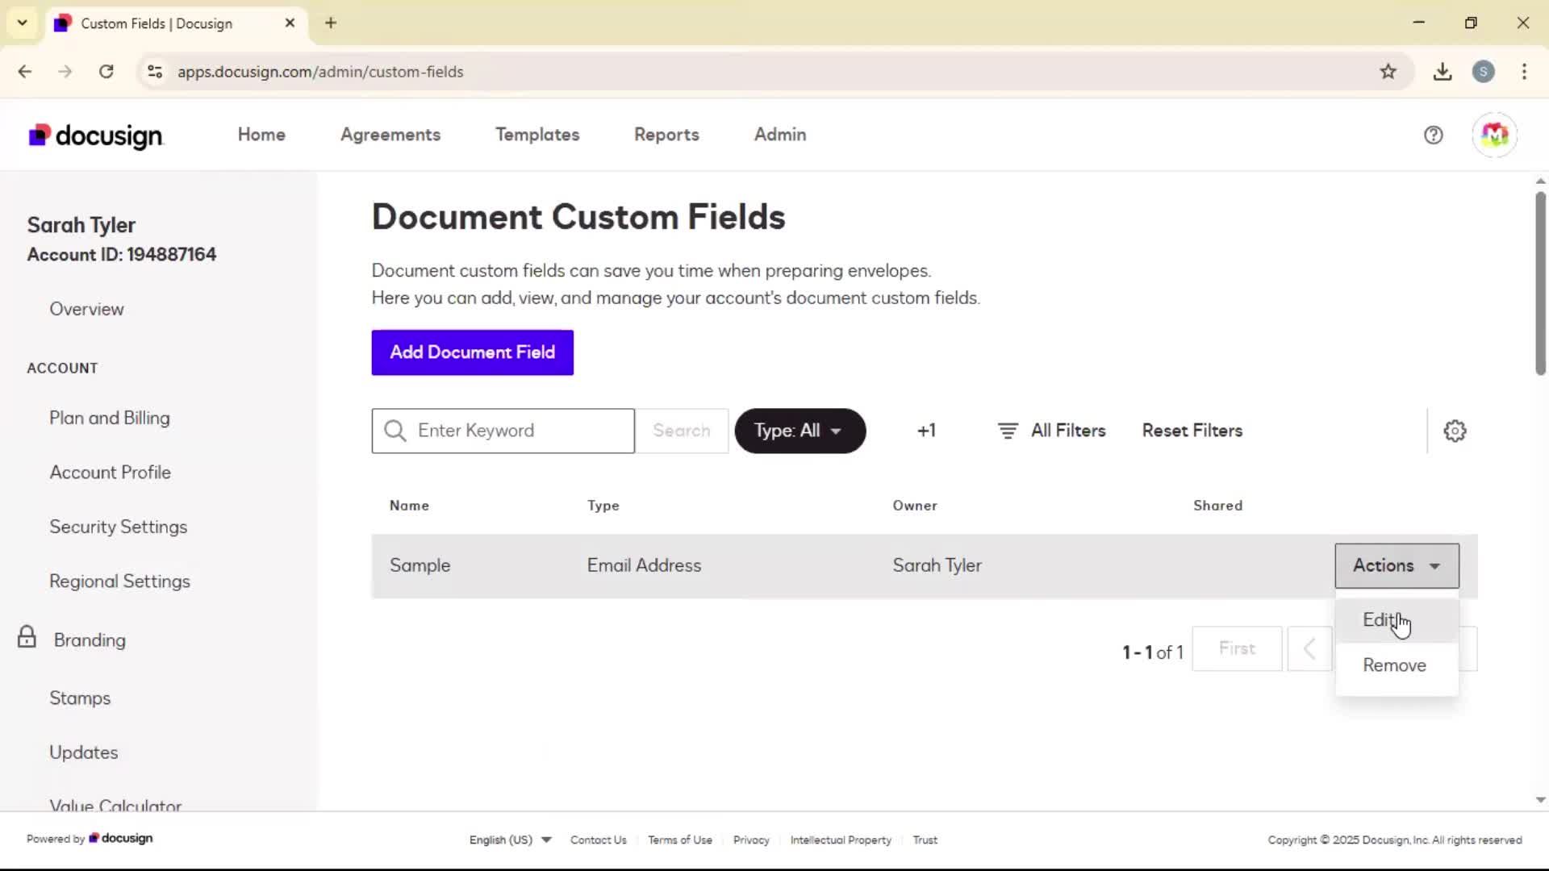Screen dimensions: 1549x871
Task: Select Remove from the Actions menu
Action: click(1397, 665)
